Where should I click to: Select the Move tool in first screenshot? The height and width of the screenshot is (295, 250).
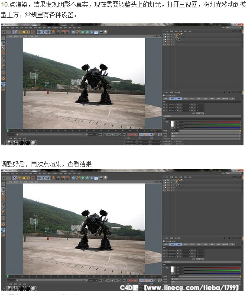point(19,32)
